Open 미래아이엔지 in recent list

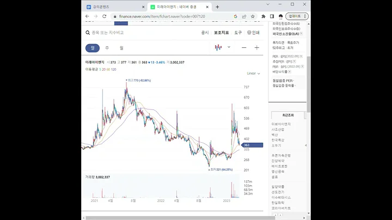click(x=281, y=124)
